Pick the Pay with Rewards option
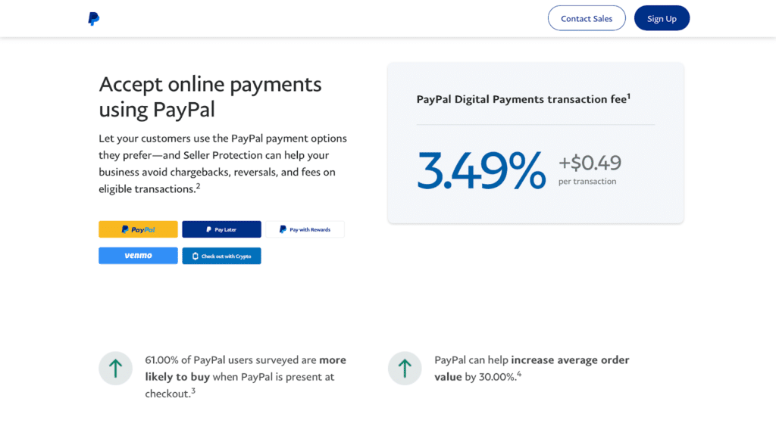 (305, 229)
